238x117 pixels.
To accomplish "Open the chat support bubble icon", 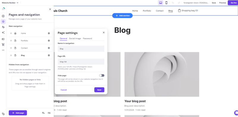I will 236,113.
